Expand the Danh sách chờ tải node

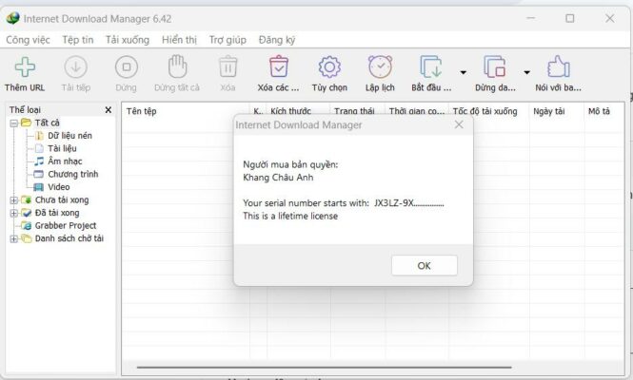click(x=13, y=239)
